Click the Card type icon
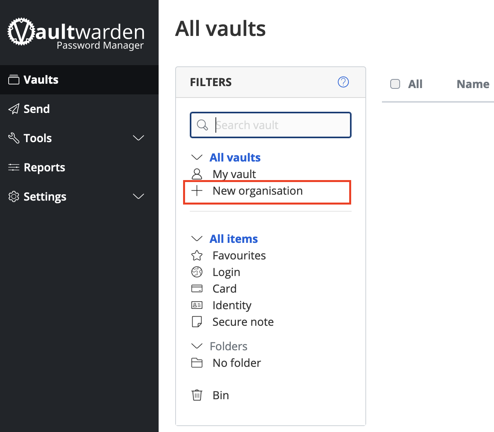The width and height of the screenshot is (494, 432). [197, 289]
